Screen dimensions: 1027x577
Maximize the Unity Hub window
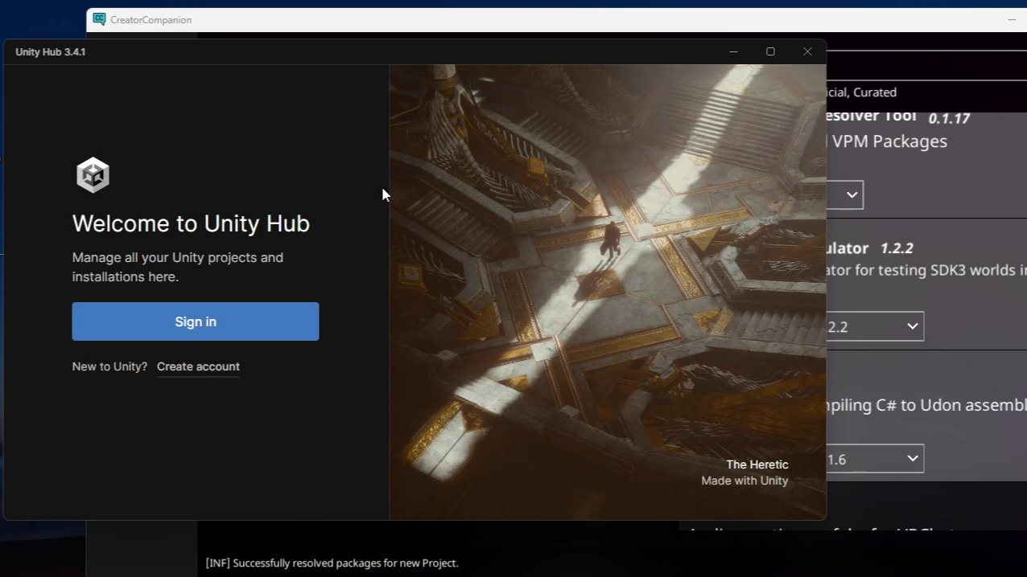pos(770,51)
